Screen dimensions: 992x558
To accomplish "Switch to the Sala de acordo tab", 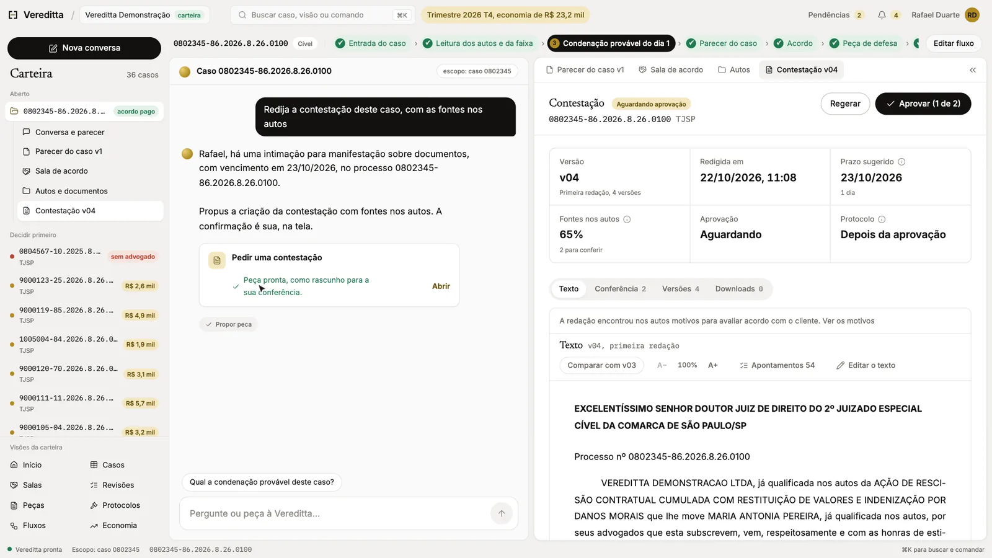I will pos(671,70).
